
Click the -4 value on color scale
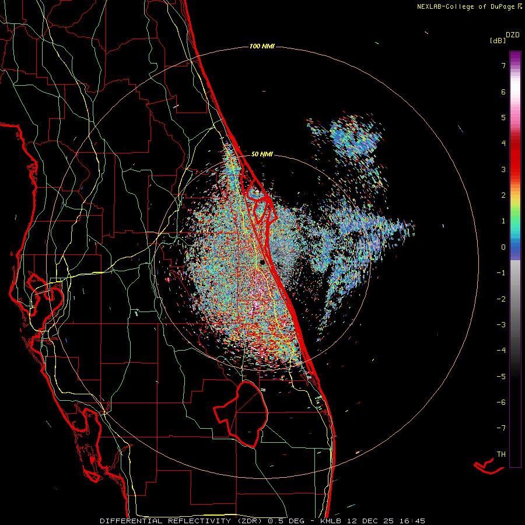coord(501,351)
